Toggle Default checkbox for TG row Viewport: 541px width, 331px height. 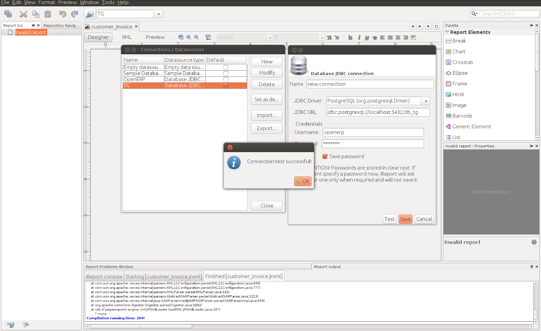click(226, 86)
